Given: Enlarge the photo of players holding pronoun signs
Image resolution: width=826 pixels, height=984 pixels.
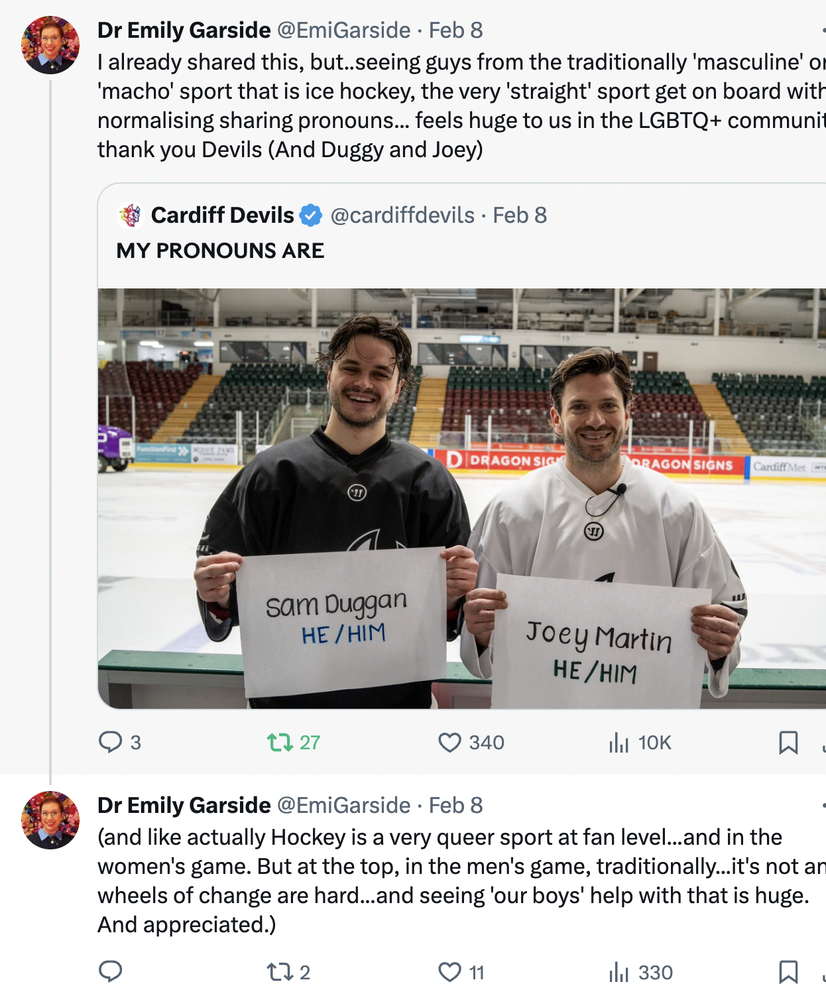Looking at the screenshot, I should (x=462, y=498).
